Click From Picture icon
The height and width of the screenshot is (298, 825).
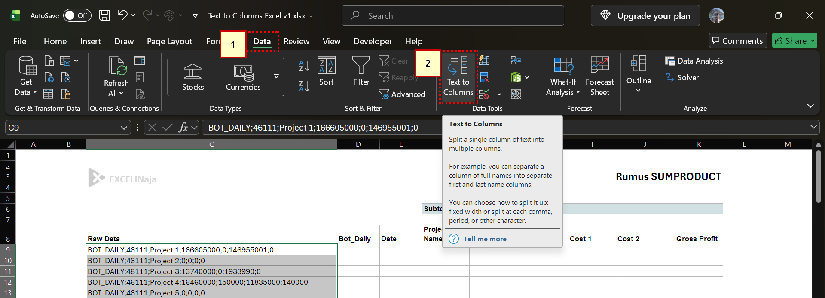tap(65, 61)
